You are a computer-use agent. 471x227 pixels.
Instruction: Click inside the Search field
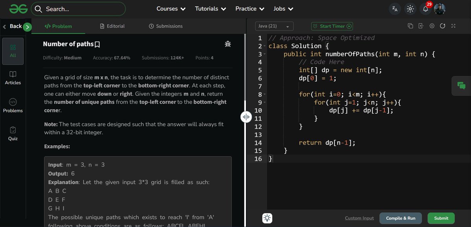79,8
